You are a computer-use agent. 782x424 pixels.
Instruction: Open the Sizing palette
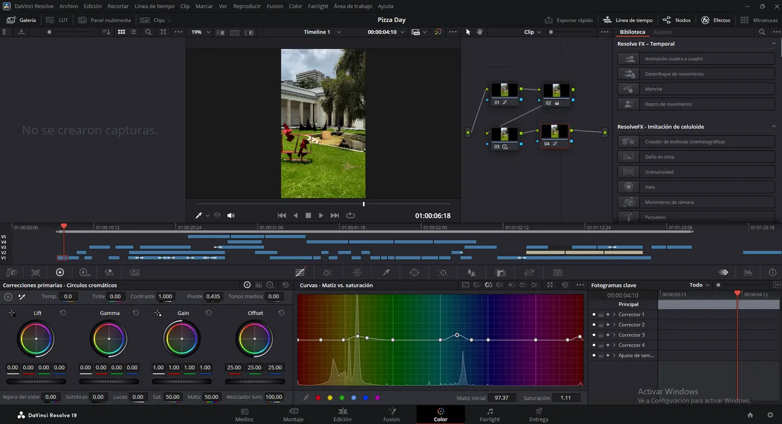pos(529,273)
